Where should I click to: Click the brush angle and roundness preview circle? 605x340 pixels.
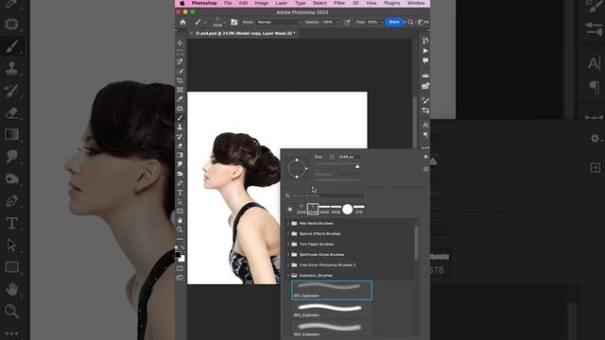click(297, 168)
